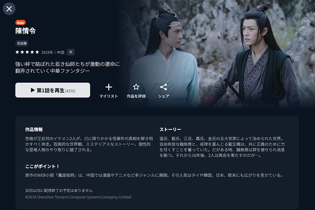This screenshot has height=210, width=315.
Task: Select the 陳情令 title heading
Action: point(26,31)
